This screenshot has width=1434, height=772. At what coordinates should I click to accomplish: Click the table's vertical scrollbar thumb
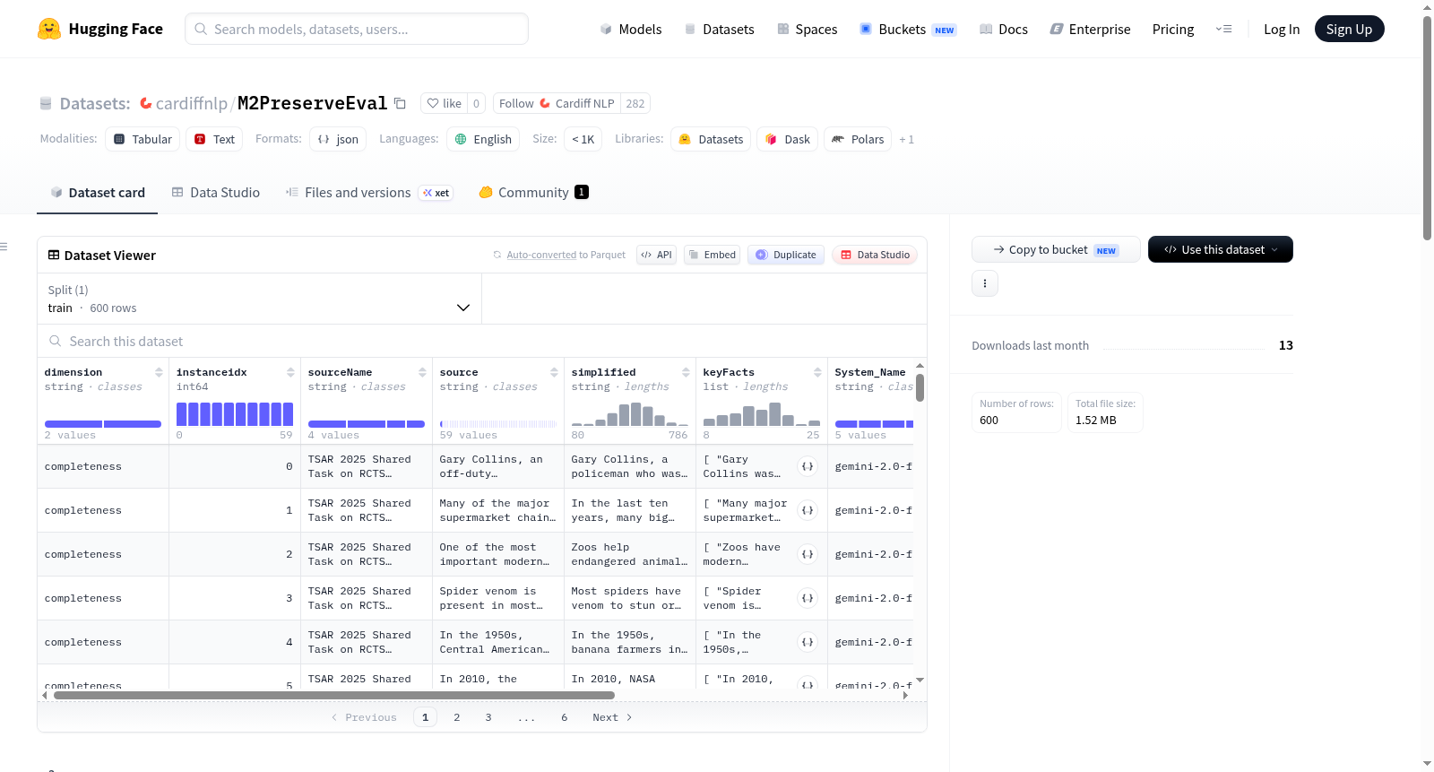[920, 387]
